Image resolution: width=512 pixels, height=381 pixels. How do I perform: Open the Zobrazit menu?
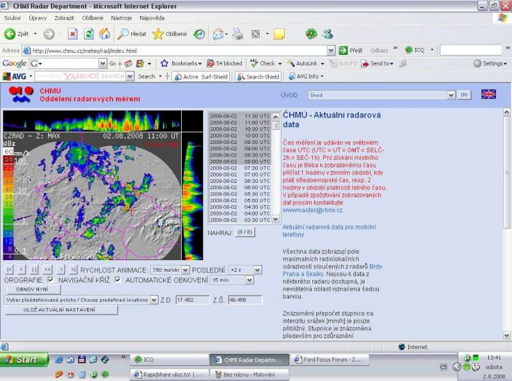tap(64, 18)
